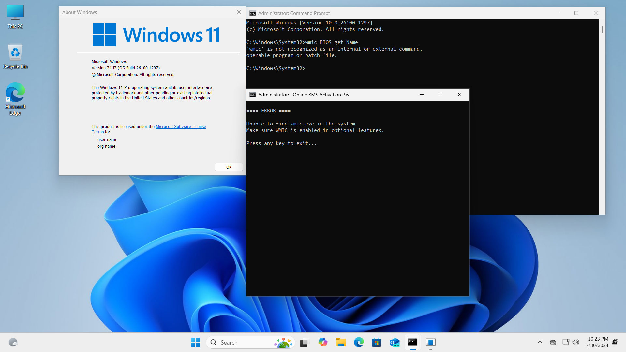Image resolution: width=626 pixels, height=352 pixels.
Task: Click '==== ERROR ====' text in KMS window
Action: tap(269, 111)
